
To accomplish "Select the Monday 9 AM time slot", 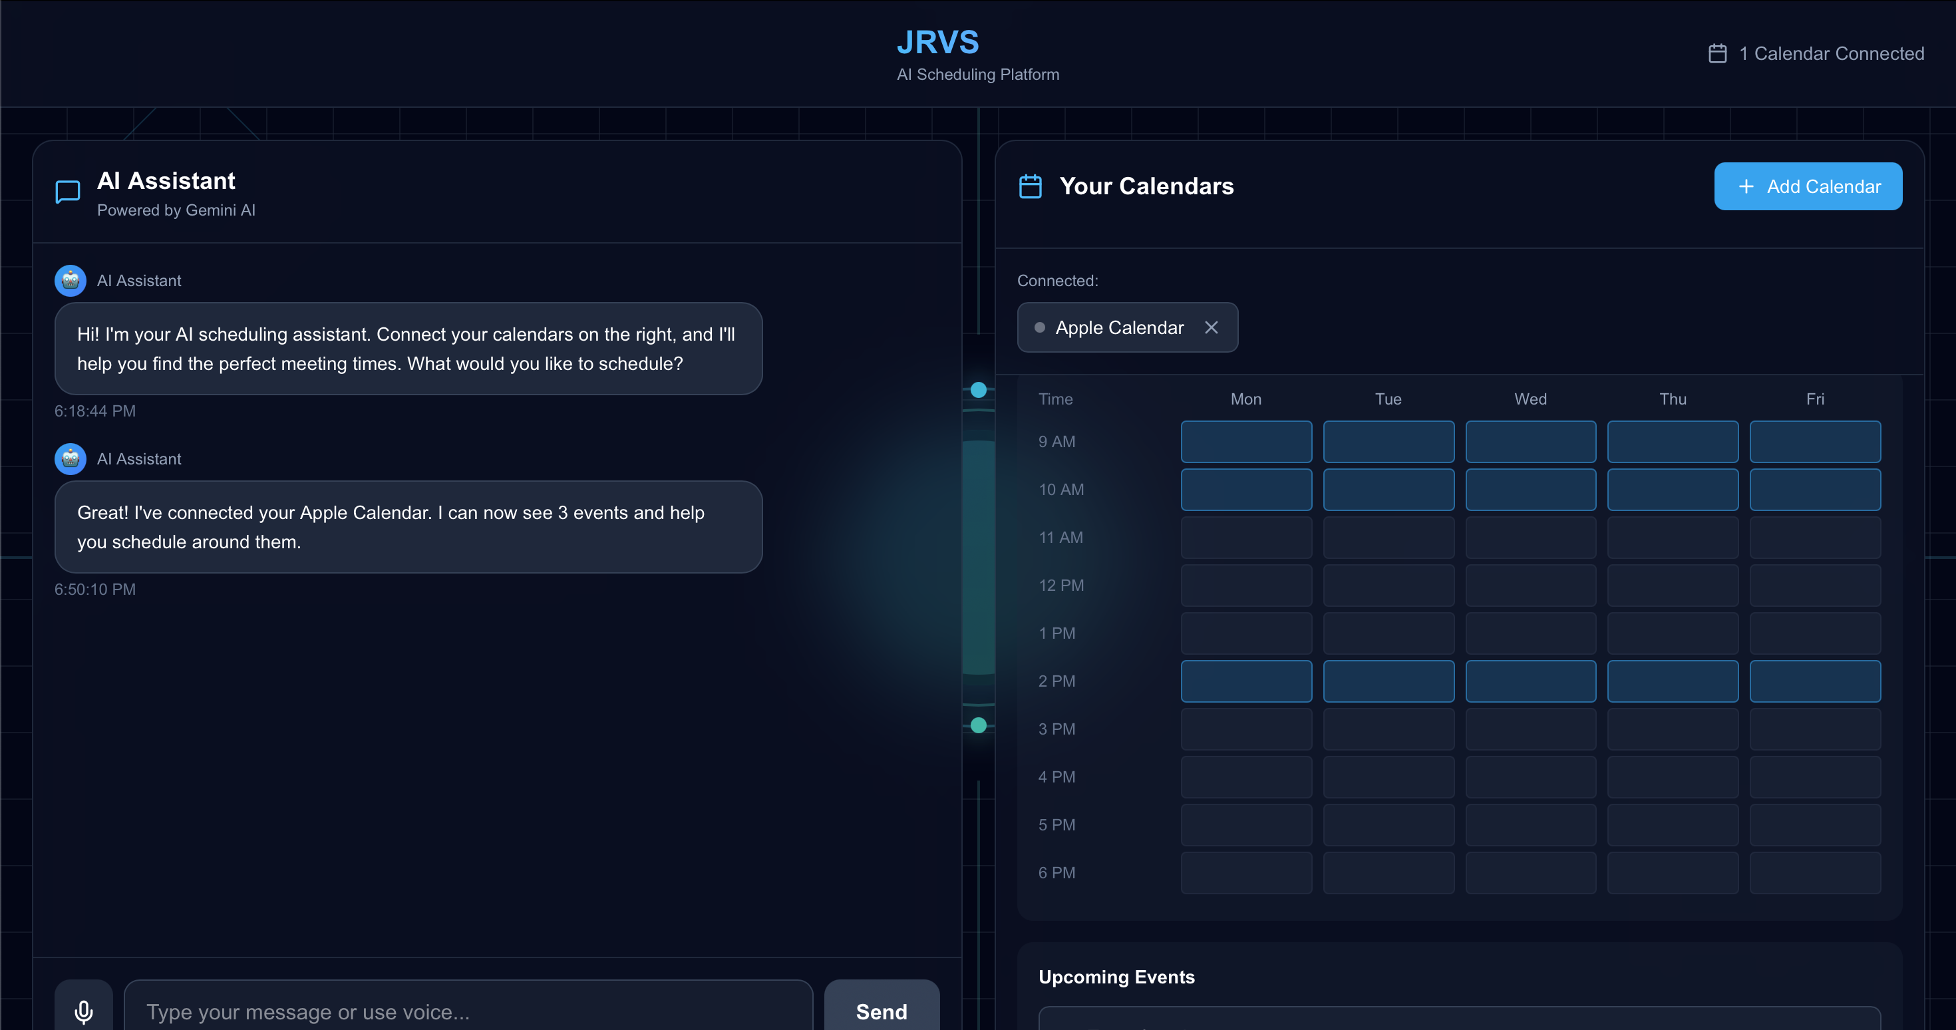I will tap(1246, 441).
